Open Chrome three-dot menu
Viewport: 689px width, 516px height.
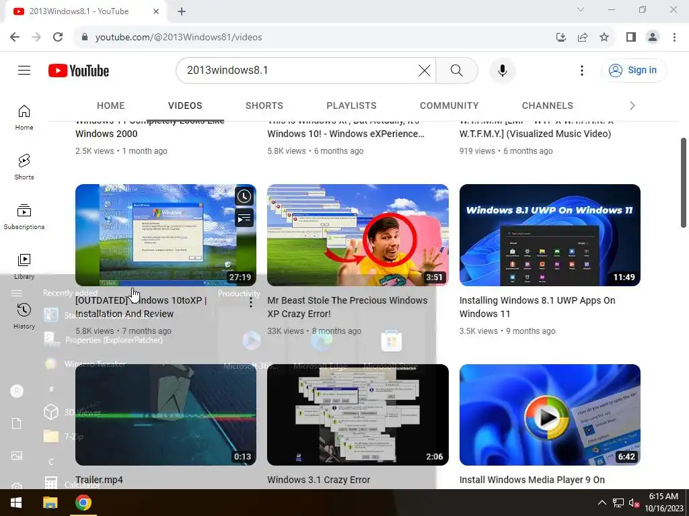click(x=674, y=37)
